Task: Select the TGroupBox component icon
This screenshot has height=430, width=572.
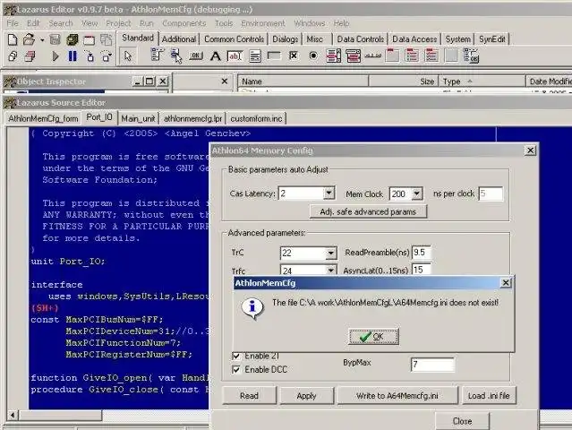Action: click(x=392, y=56)
